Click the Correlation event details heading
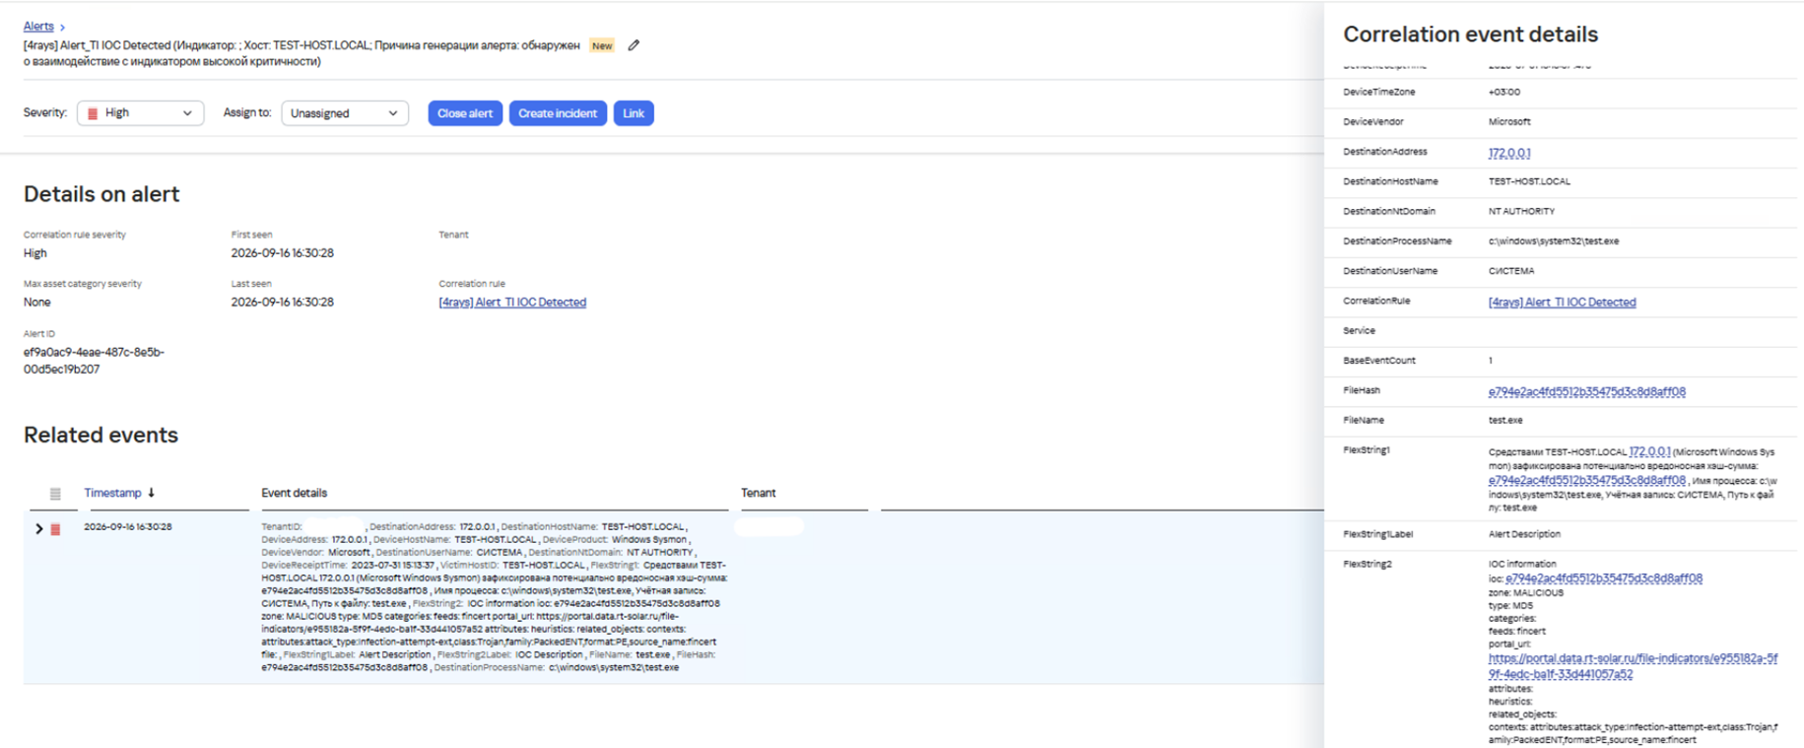 click(1470, 34)
